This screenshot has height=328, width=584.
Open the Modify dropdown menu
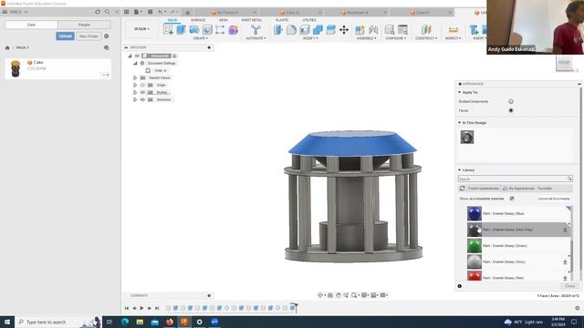point(310,38)
